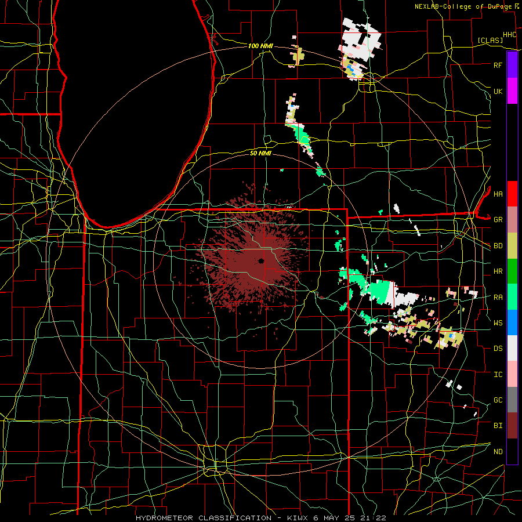Click the DS legend label
522x522 pixels.
498,348
